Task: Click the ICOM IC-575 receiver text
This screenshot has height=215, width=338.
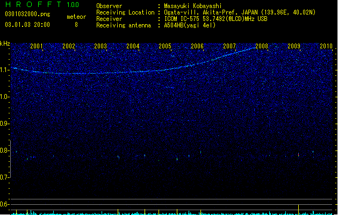Action: [215, 19]
